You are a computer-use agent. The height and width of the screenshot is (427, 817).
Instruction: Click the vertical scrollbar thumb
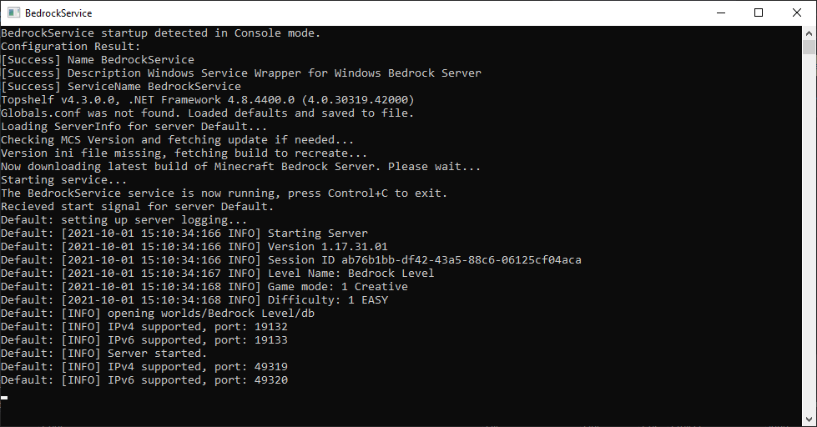[x=809, y=47]
